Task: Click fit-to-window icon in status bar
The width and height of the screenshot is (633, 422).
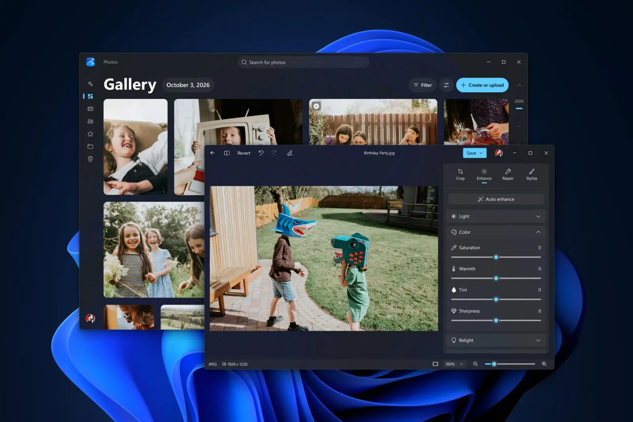Action: [x=436, y=364]
